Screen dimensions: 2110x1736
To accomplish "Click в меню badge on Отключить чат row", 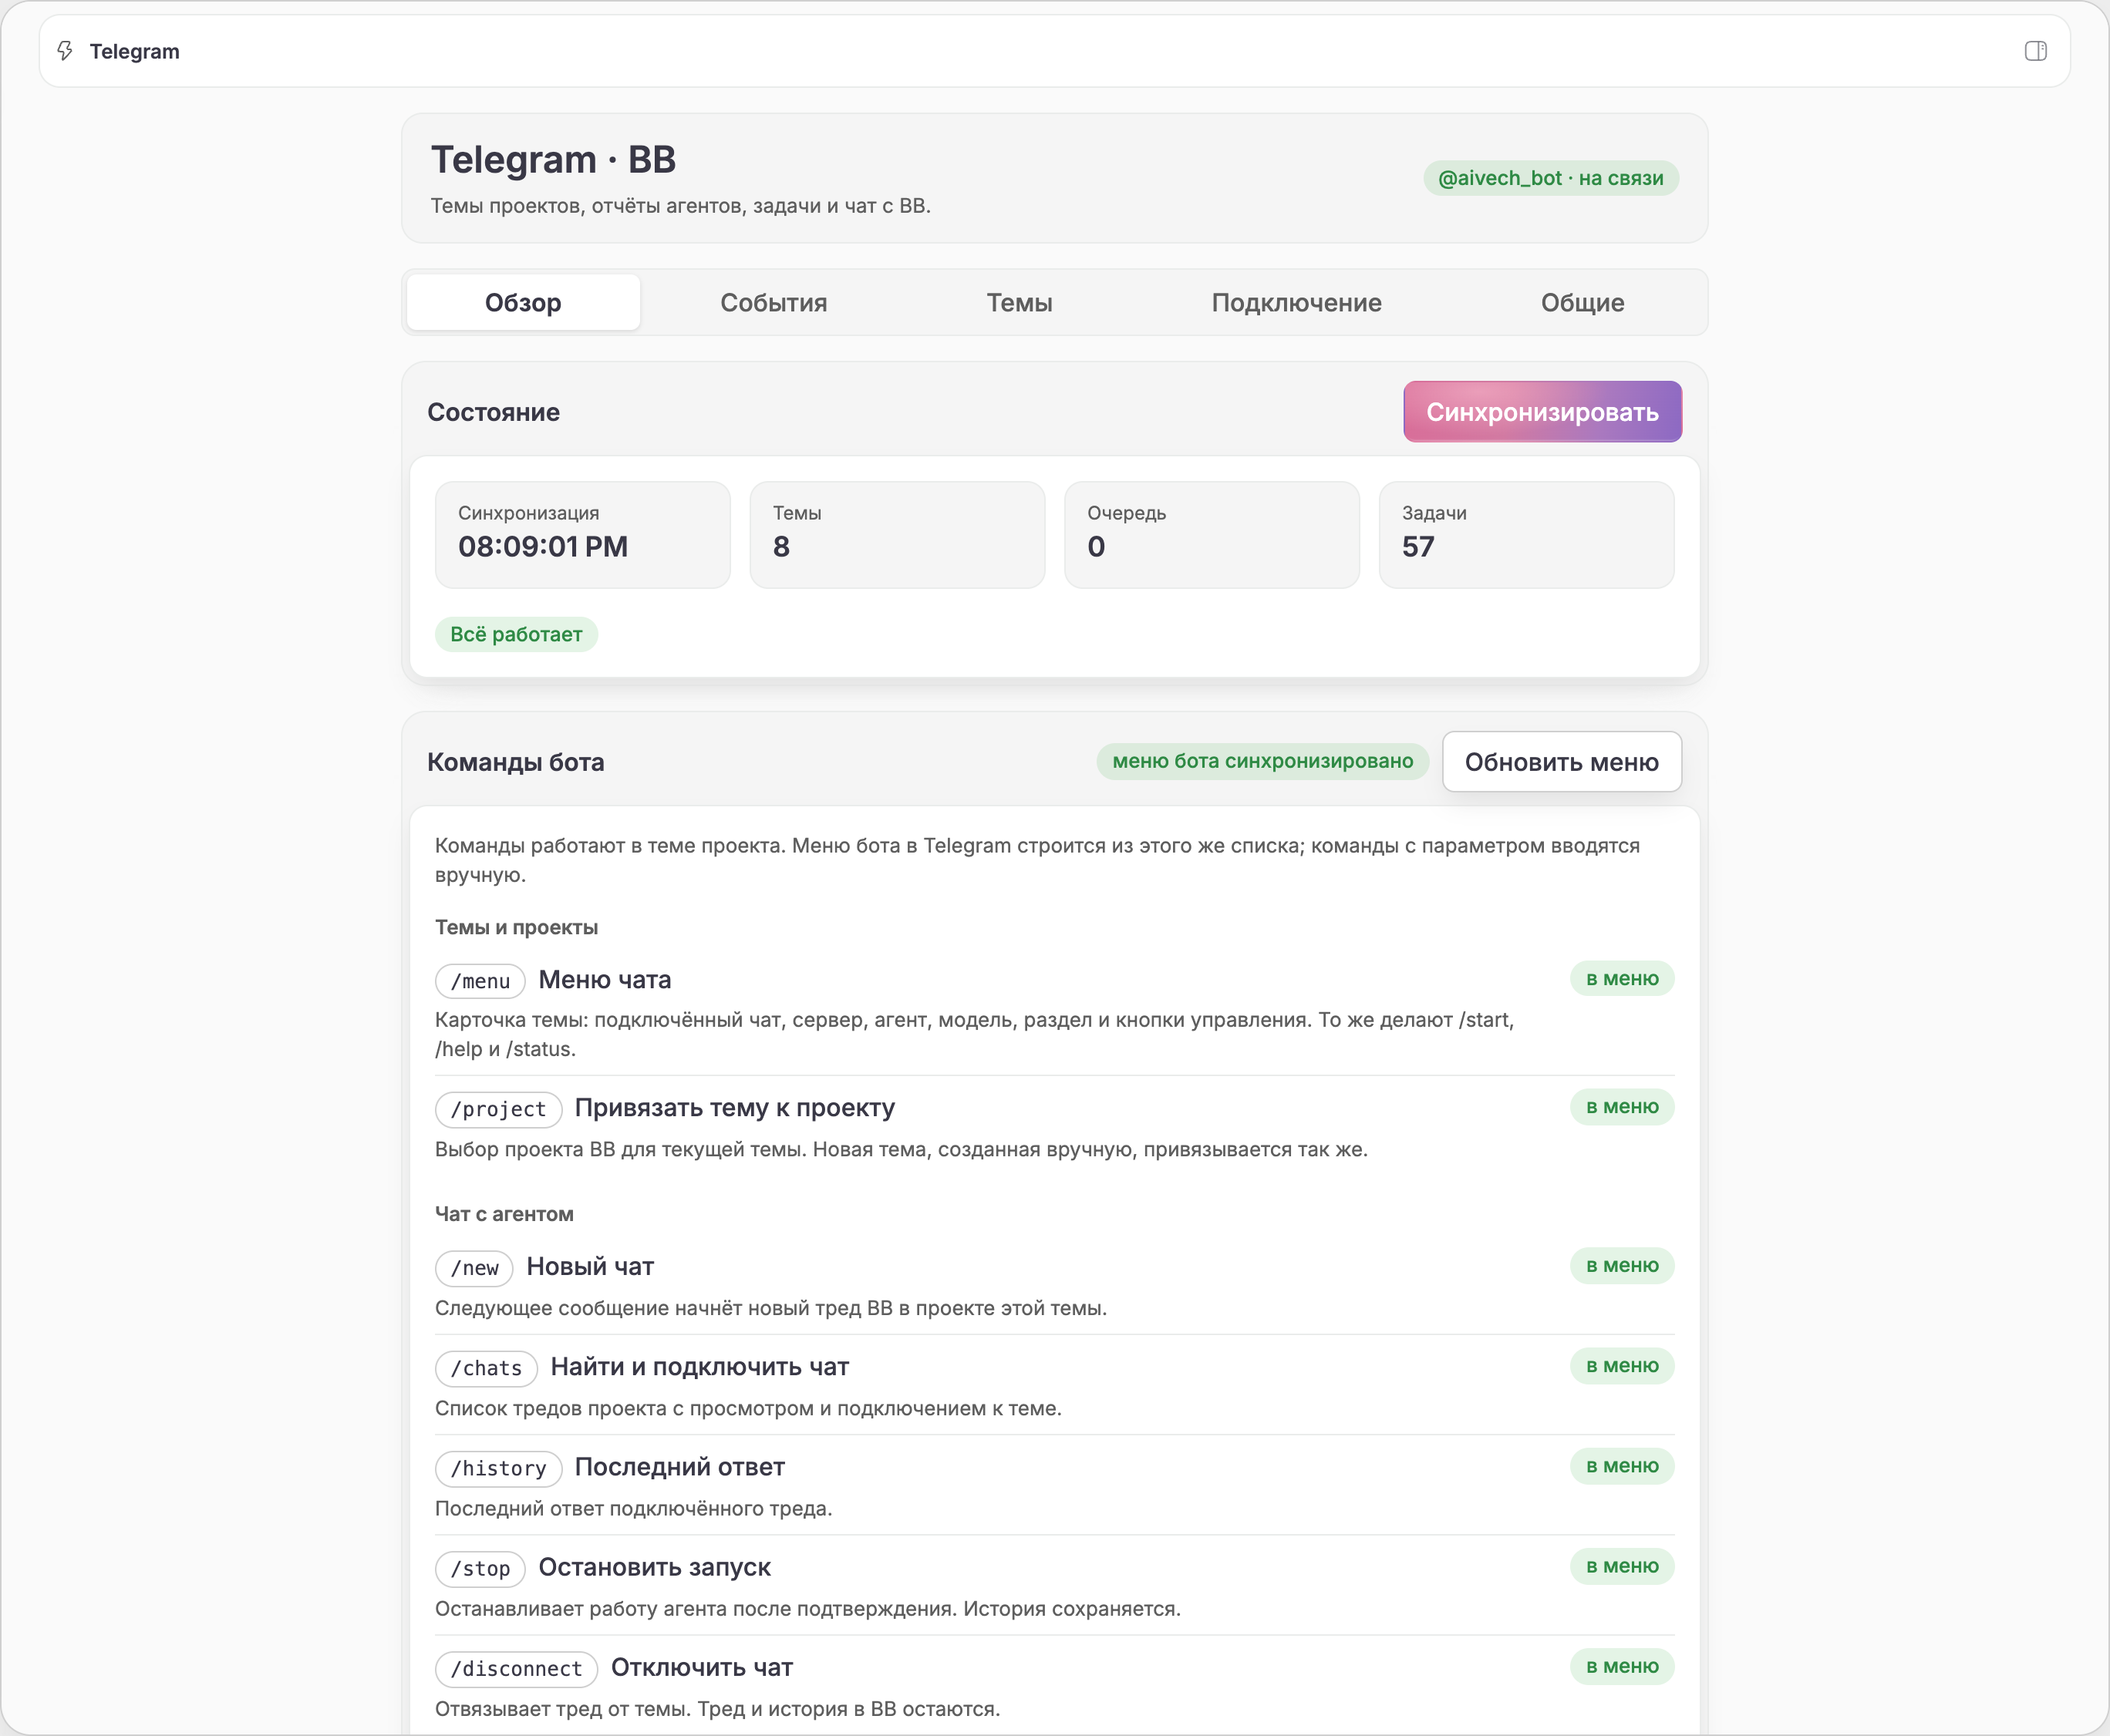I will click(x=1622, y=1666).
